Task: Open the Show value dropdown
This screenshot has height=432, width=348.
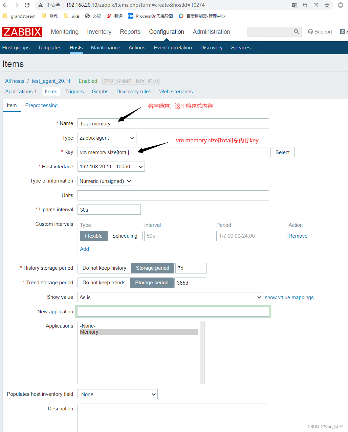Action: 170,297
